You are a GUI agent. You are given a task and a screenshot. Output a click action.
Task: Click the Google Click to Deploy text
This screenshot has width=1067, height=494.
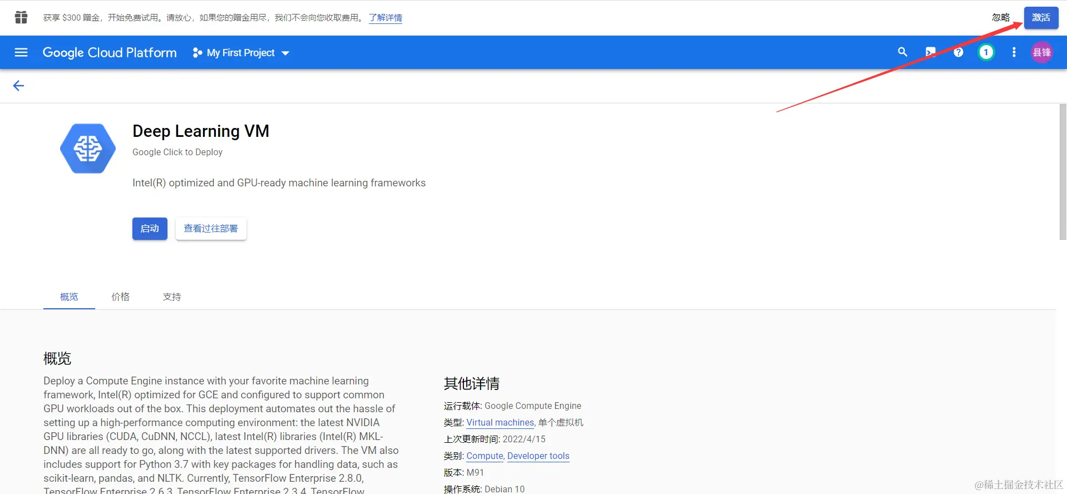[177, 152]
